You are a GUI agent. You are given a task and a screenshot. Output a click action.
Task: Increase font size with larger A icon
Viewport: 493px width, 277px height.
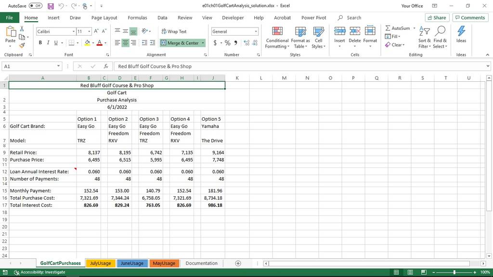(96, 31)
